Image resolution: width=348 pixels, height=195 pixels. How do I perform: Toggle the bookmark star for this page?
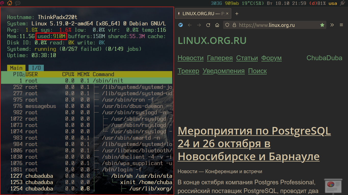(x=322, y=25)
